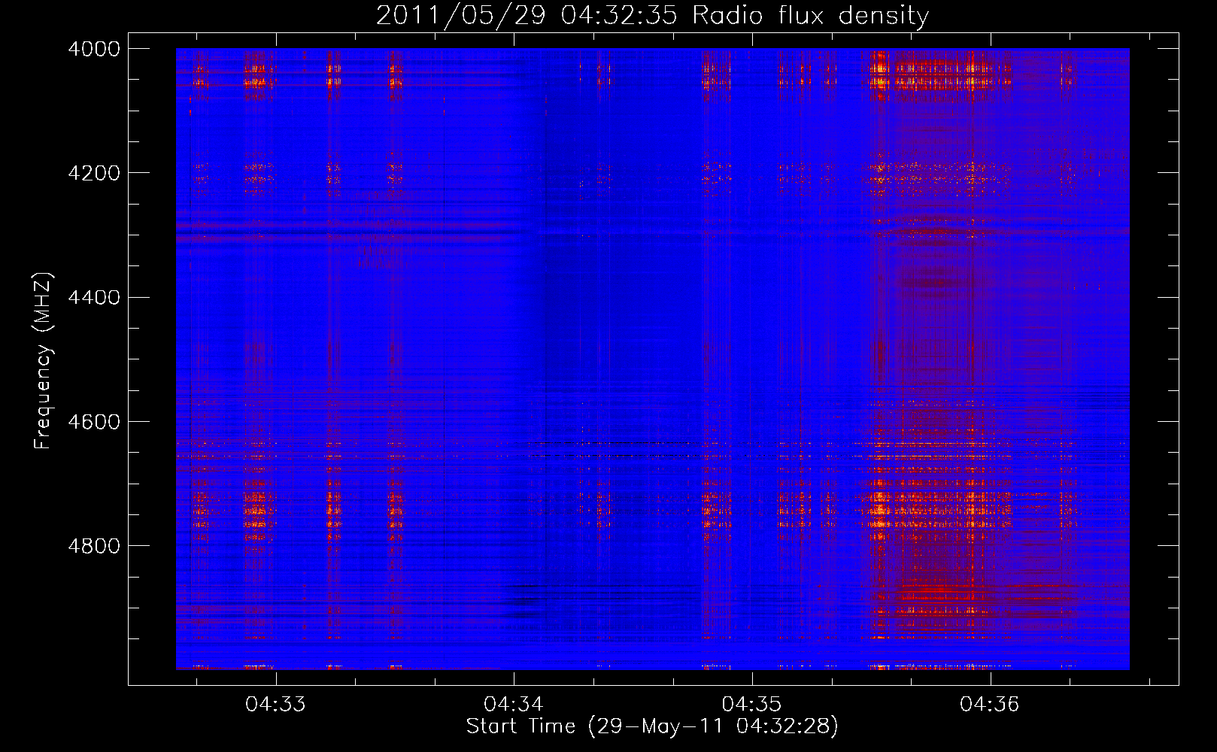Select the 4400 frequency axis label
Screen dimensions: 1217x752
point(94,297)
